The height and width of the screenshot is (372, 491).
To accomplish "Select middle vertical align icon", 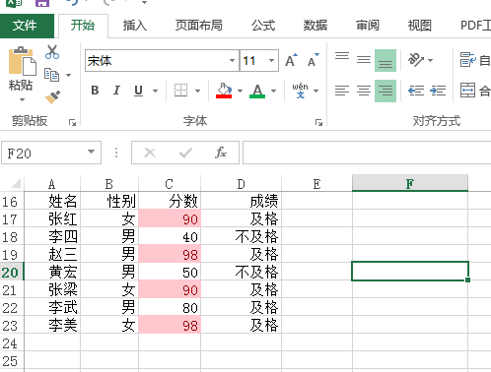I will pyautogui.click(x=364, y=60).
